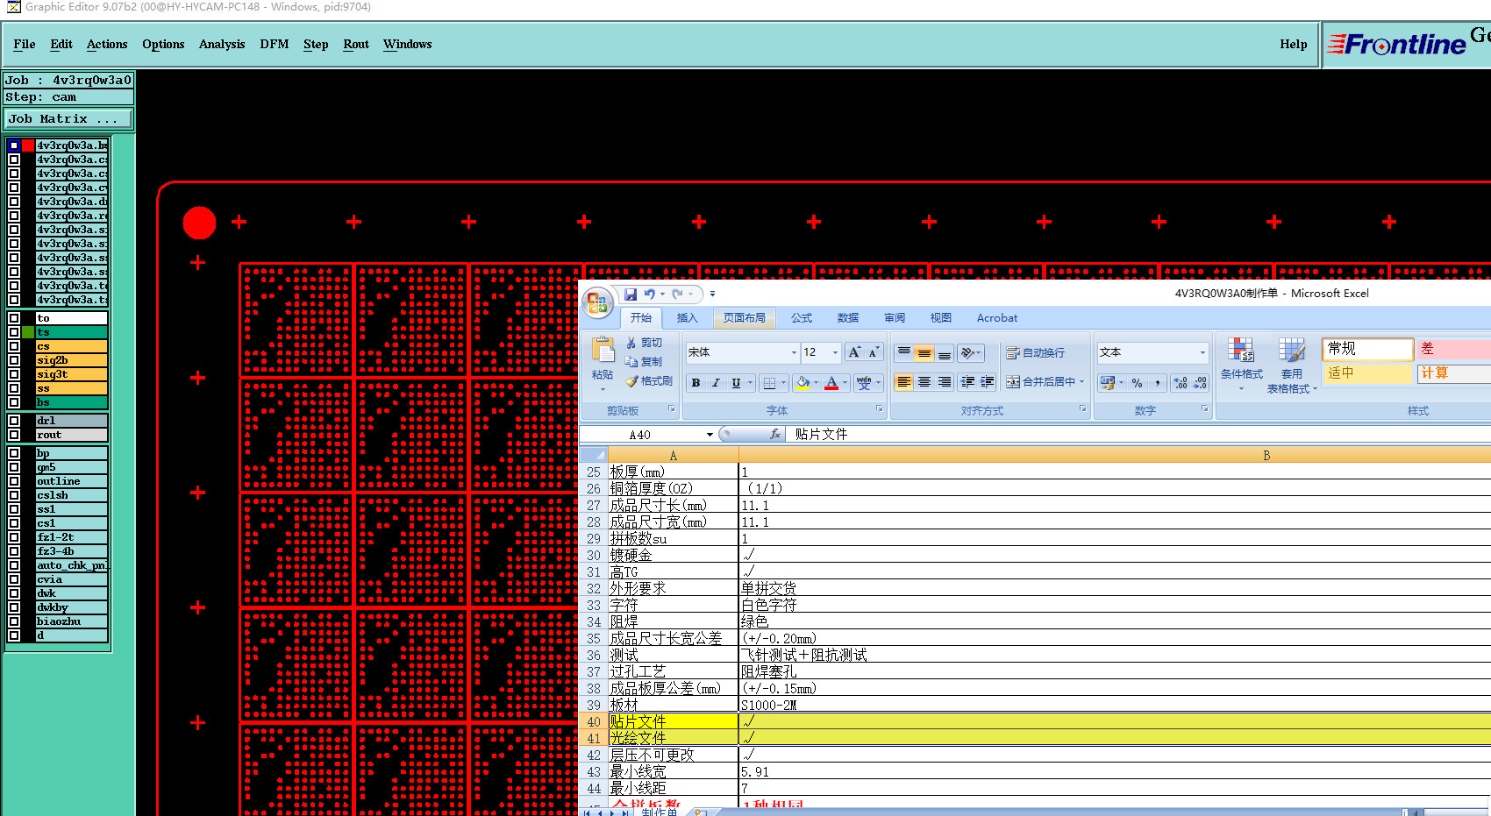Toggle checkbox for layer 'outline'
Viewport: 1491px width, 816px height.
pyautogui.click(x=14, y=481)
